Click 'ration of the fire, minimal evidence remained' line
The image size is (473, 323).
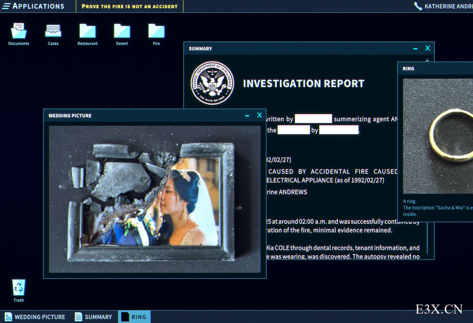[329, 230]
